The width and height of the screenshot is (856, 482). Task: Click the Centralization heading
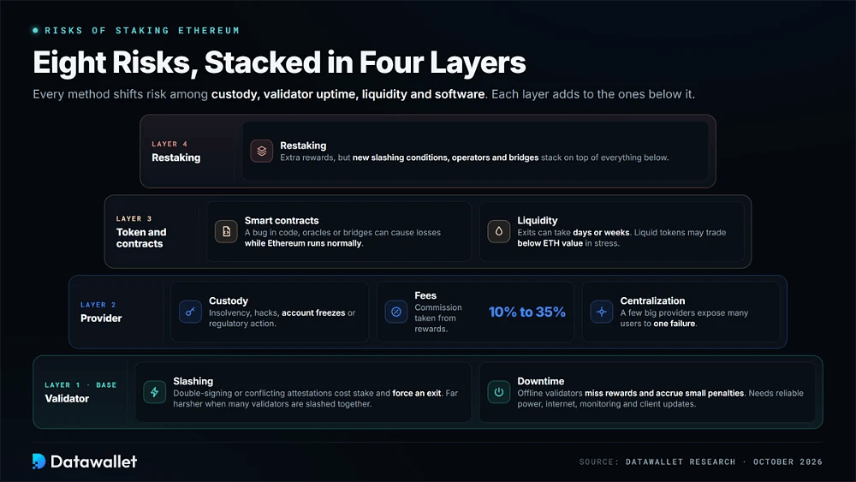pos(652,301)
